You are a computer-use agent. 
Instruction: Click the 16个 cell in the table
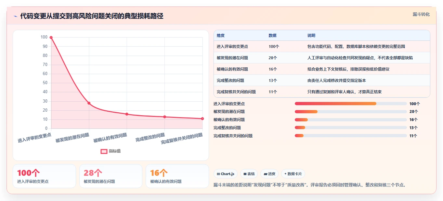[273, 69]
